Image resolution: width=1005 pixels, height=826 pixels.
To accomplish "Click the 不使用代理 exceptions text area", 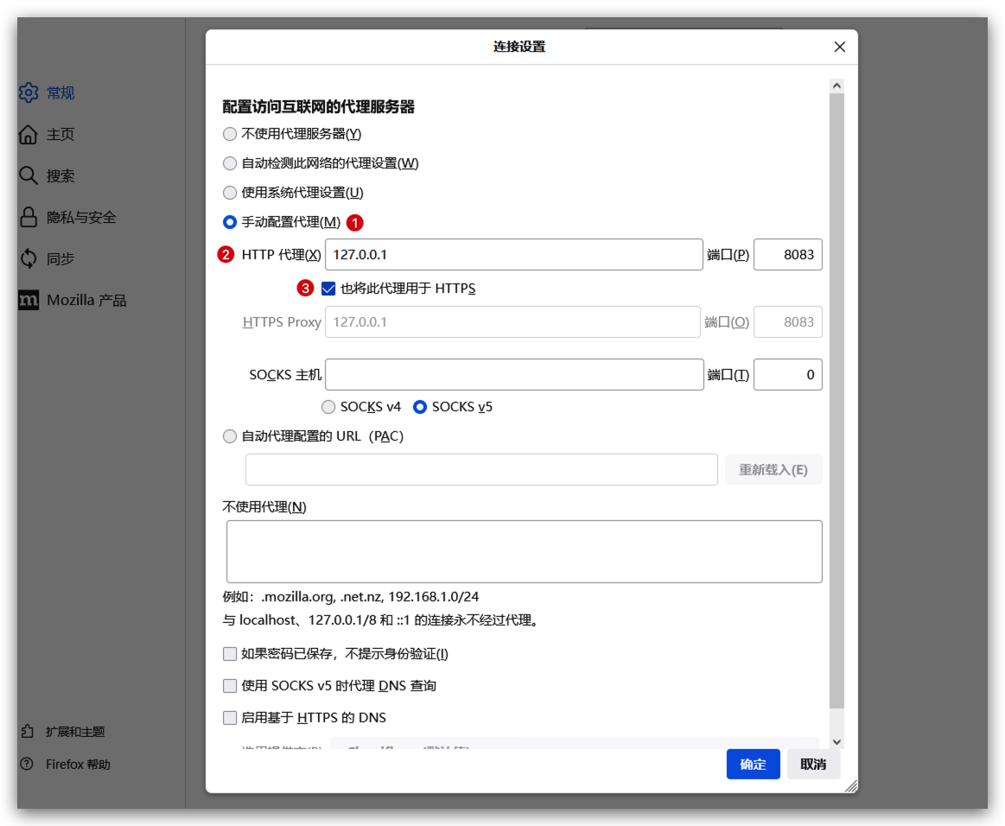I will pos(524,551).
